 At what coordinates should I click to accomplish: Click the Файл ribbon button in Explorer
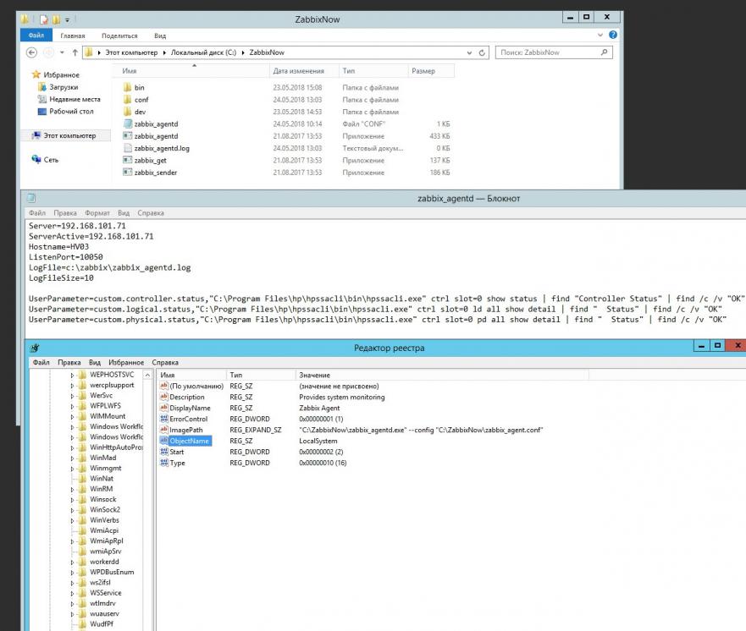pos(36,36)
